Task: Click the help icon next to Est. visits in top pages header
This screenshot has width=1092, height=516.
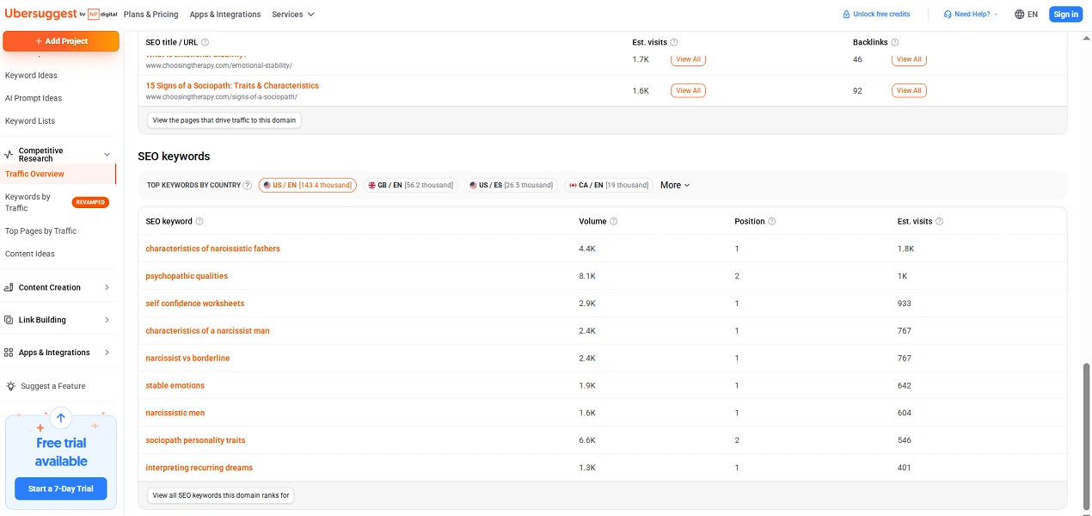Action: 674,42
